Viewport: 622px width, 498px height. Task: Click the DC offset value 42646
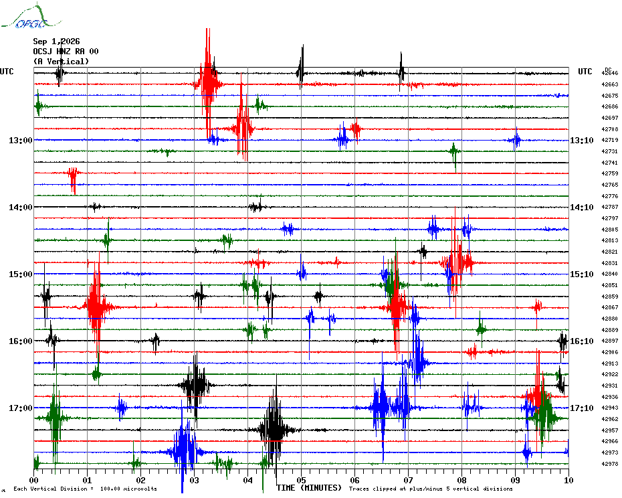[610, 73]
